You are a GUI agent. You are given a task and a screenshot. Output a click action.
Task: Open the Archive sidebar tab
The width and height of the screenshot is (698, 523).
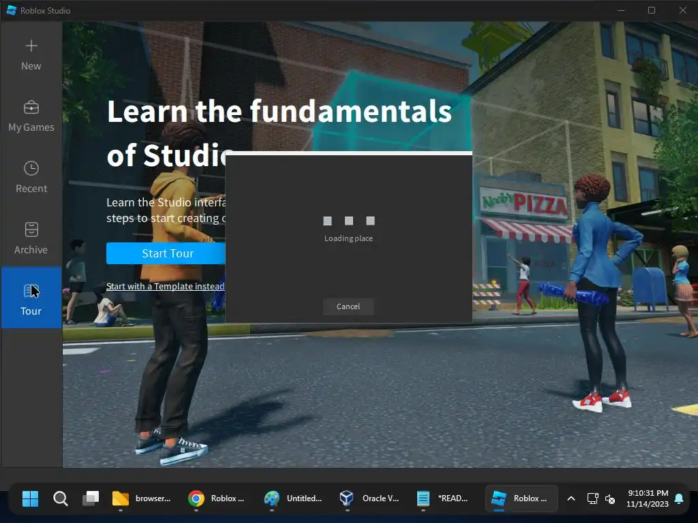click(31, 239)
